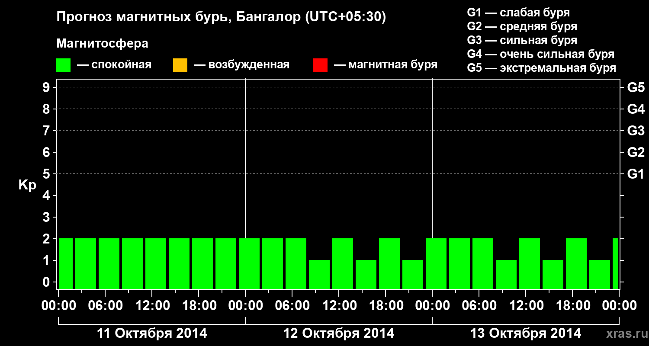
Task: Select legend line 'G4 — очень сильная буря'
Action: click(541, 54)
